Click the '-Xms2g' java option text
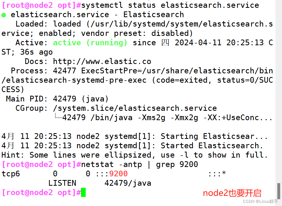Screen dimensions: 282x206 click(x=152, y=118)
